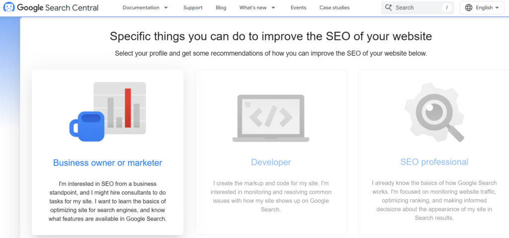The image size is (509, 238).
Task: Go to the Events page
Action: (298, 7)
